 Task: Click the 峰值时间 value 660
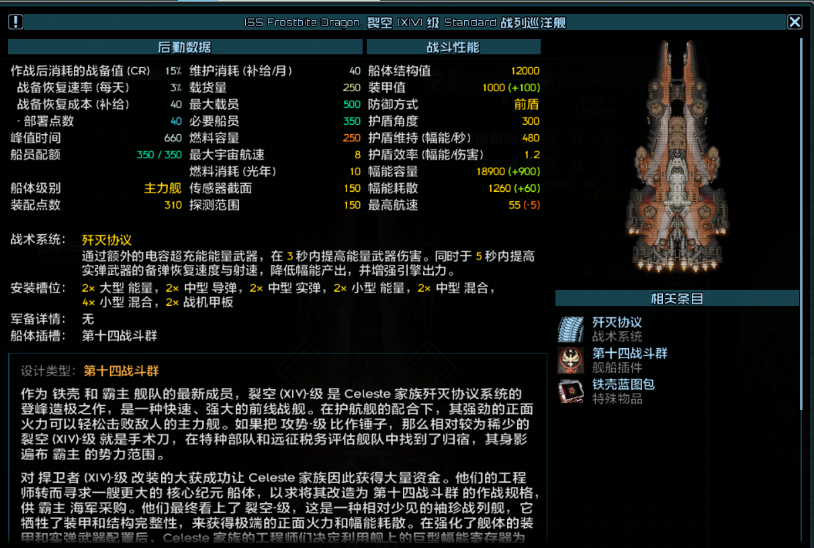[x=173, y=138]
